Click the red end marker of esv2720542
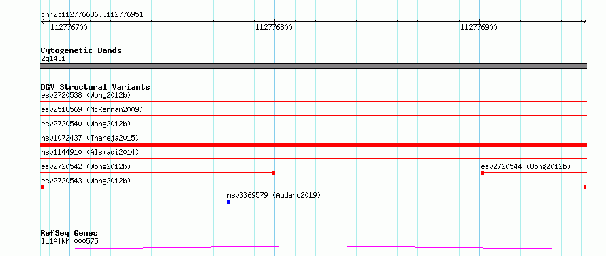 [x=274, y=173]
